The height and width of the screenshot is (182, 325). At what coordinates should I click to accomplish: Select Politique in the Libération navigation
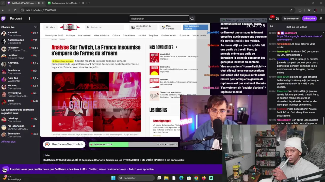click(71, 35)
